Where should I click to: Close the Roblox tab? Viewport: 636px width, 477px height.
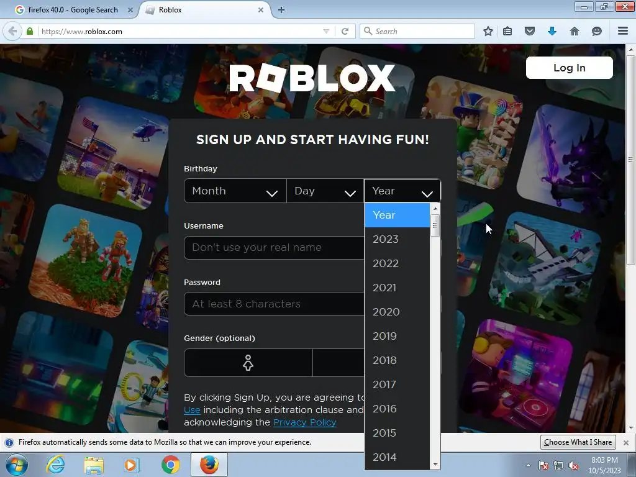(261, 10)
